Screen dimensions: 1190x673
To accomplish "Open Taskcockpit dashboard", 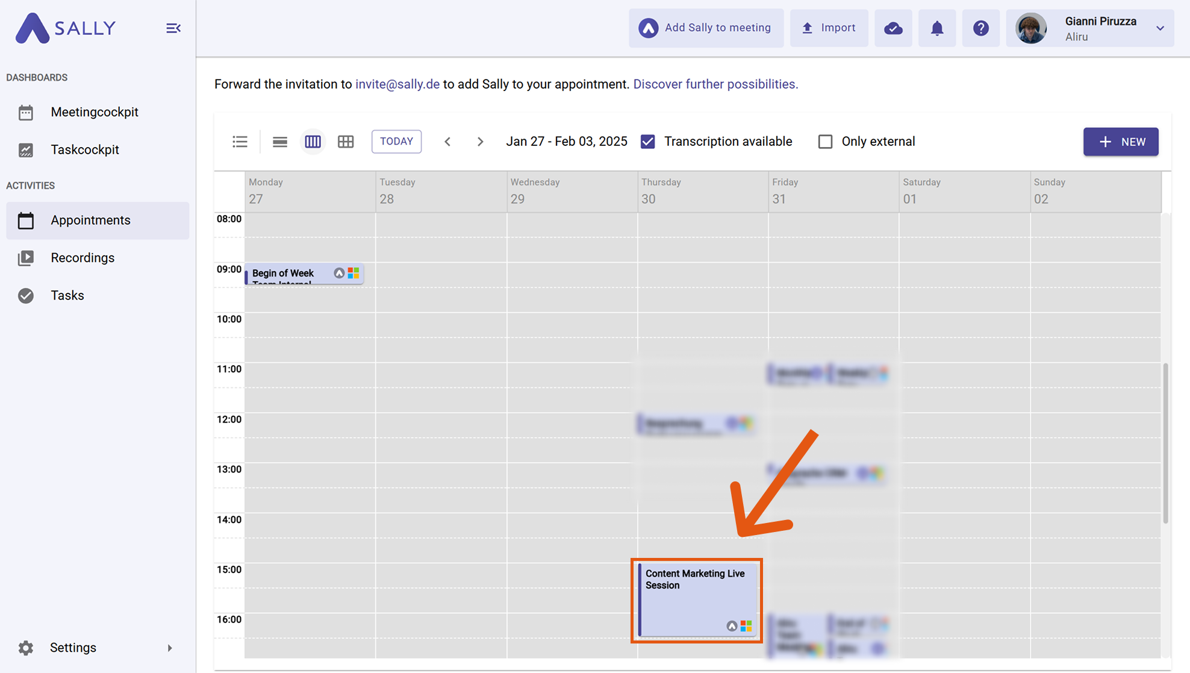I will (85, 149).
